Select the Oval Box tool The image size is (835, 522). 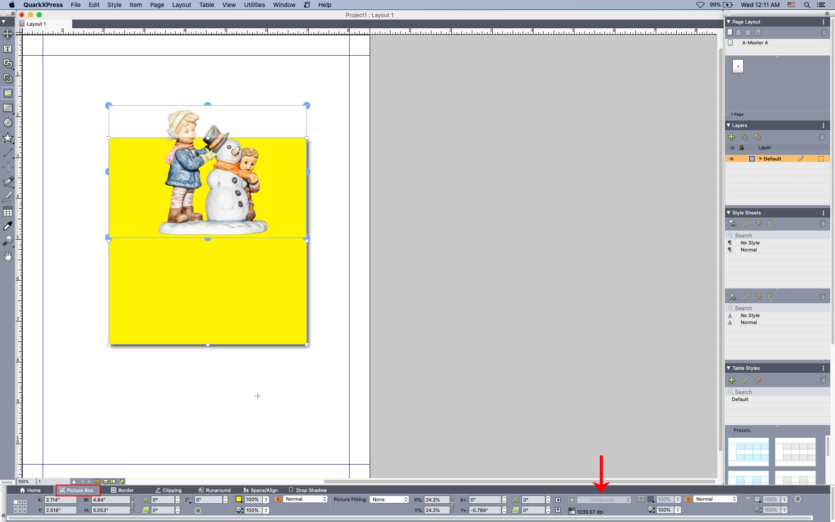[x=8, y=123]
